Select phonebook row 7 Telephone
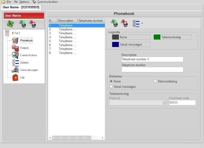 point(77,49)
